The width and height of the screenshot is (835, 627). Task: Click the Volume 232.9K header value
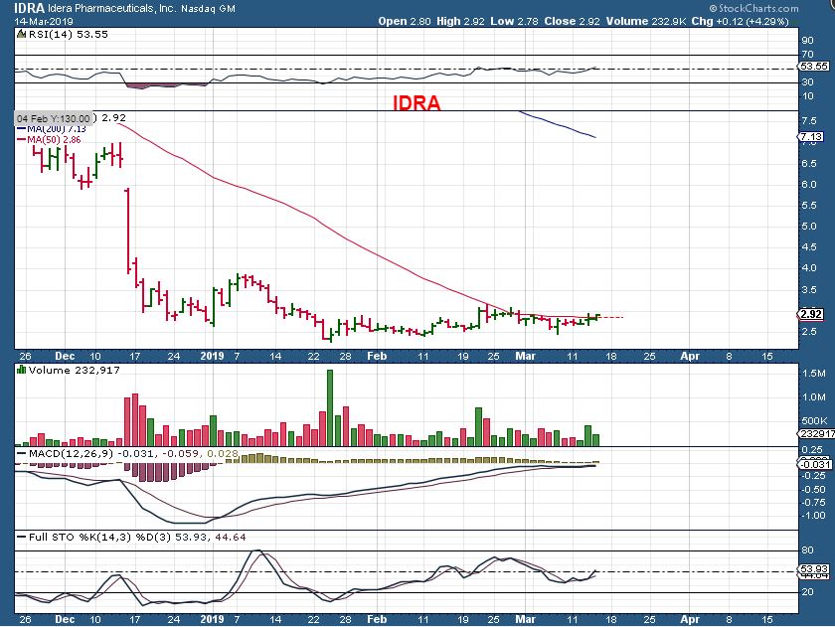646,21
